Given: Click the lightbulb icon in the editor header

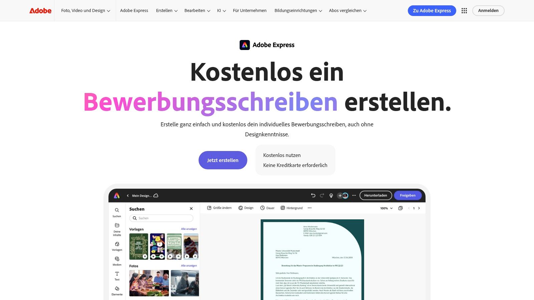Looking at the screenshot, I should (331, 195).
